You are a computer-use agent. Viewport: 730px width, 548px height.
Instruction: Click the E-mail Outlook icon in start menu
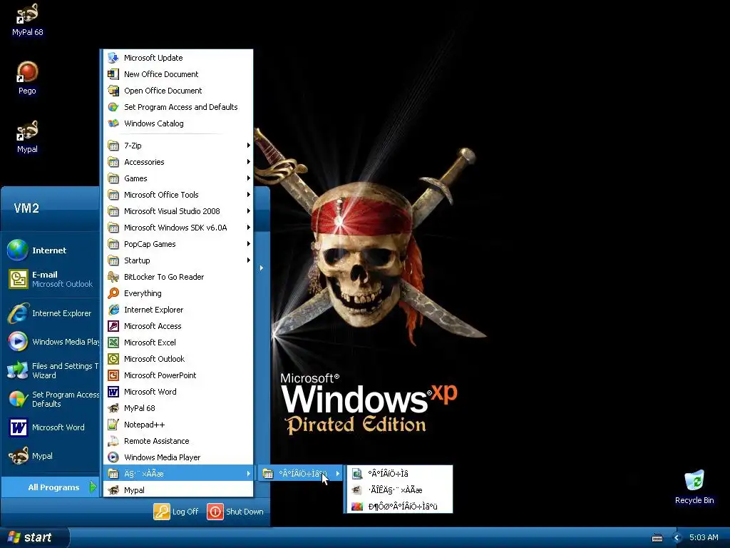(18, 279)
